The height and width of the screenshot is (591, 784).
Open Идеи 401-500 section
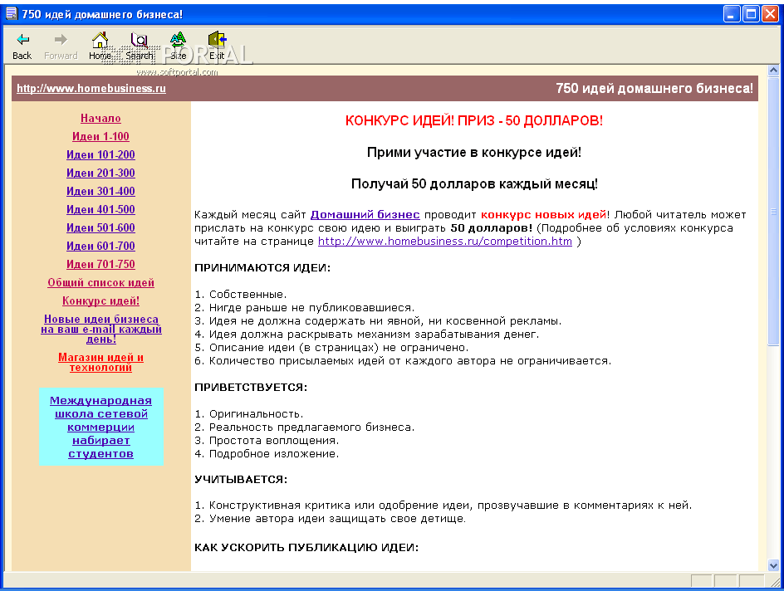coord(100,209)
